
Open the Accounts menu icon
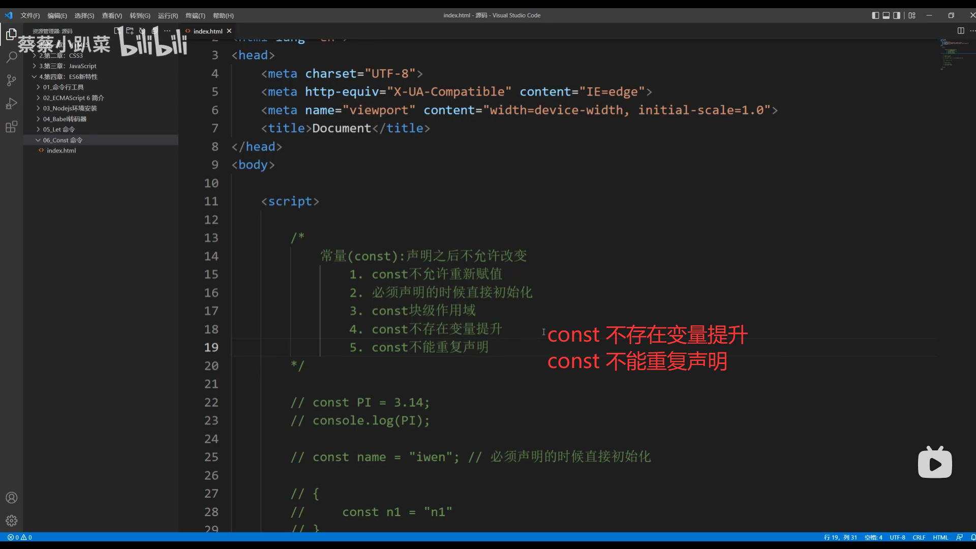[x=11, y=498]
